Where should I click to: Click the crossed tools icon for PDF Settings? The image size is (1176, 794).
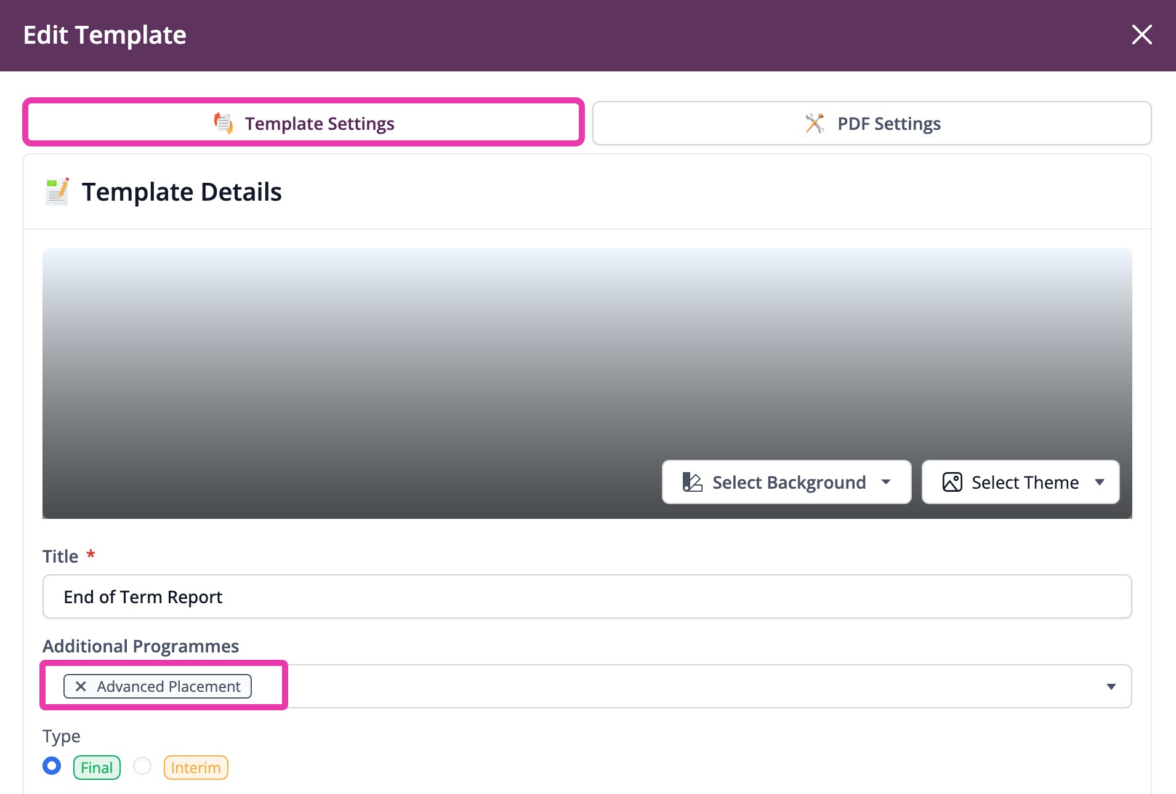coord(815,124)
